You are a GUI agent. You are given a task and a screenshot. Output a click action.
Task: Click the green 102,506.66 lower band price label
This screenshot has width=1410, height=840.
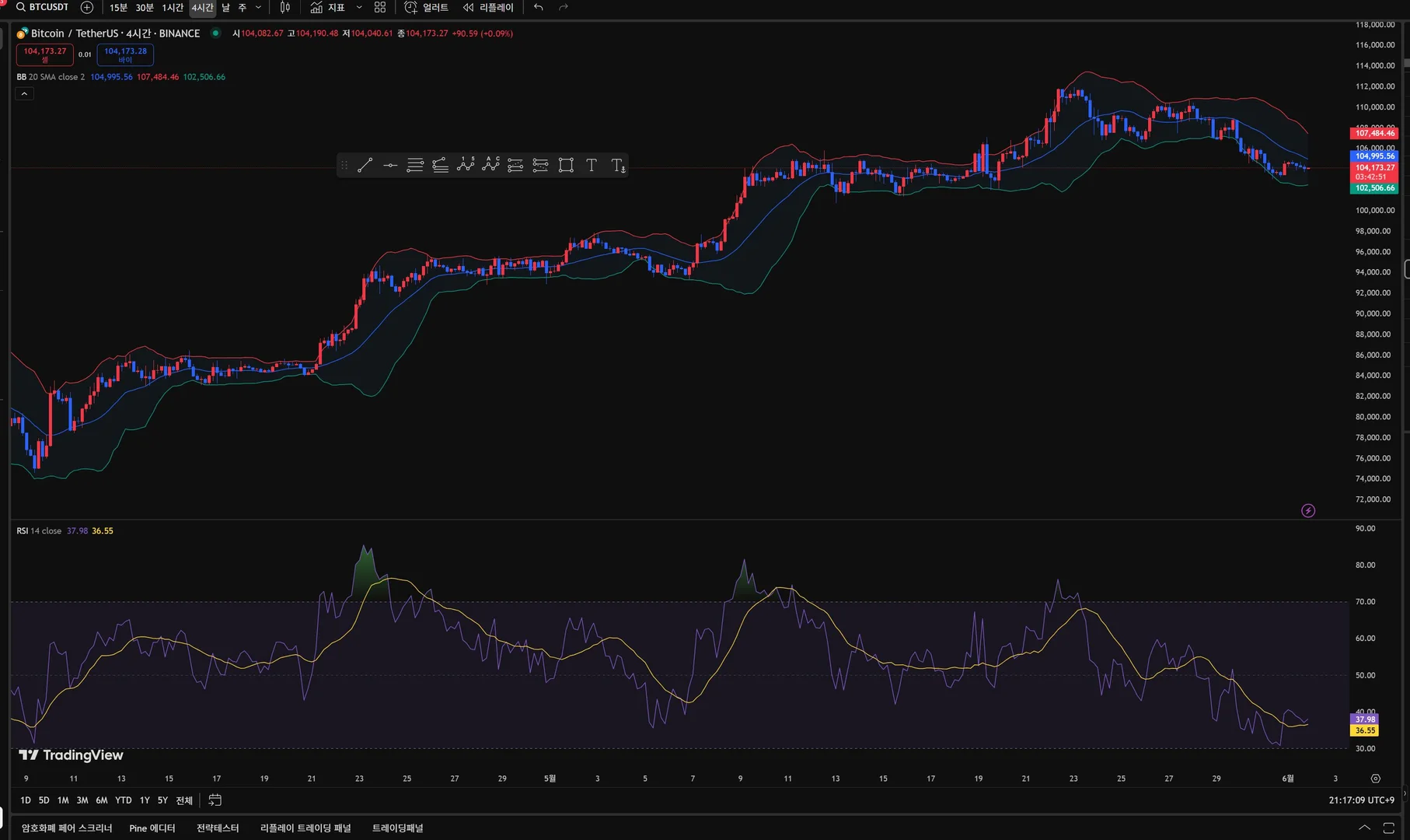[x=1375, y=188]
